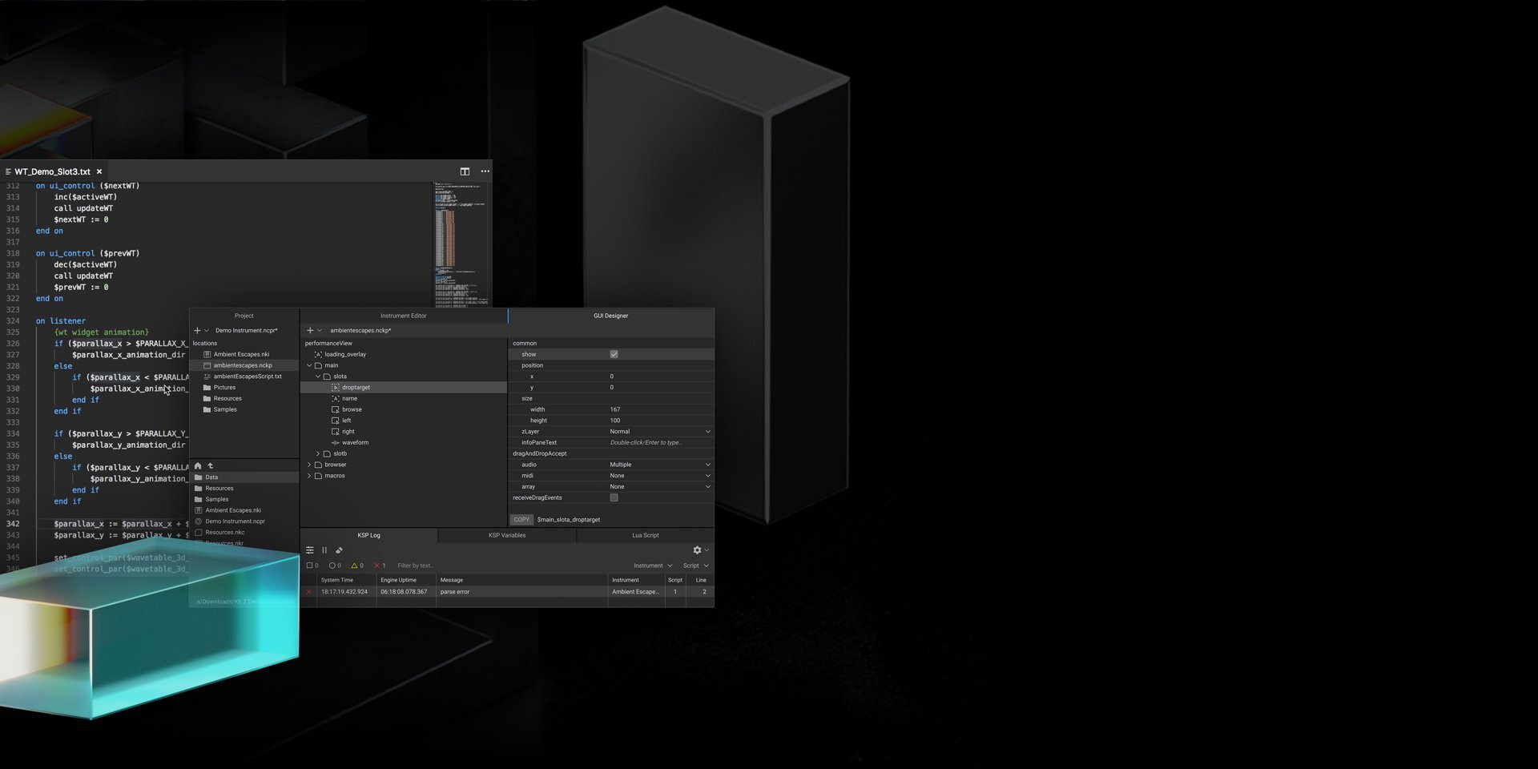
Task: Expand the slotb folder node
Action: [x=318, y=453]
